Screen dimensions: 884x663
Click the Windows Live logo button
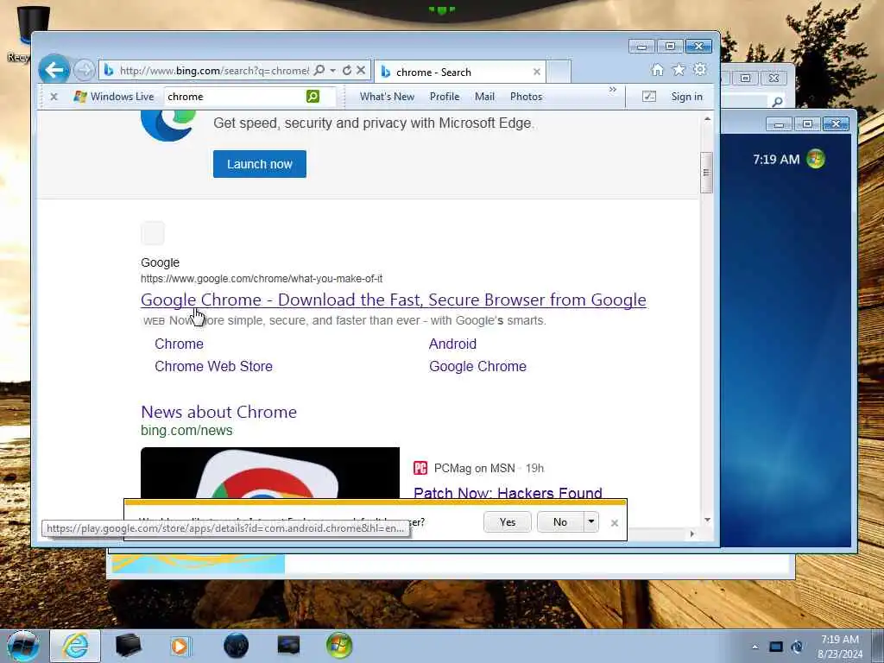coord(114,97)
